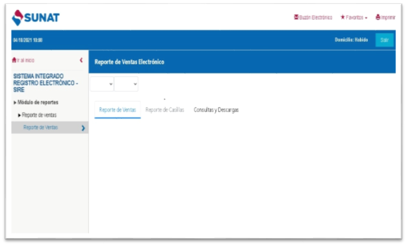Open the Consultas y Descargas tab
The width and height of the screenshot is (407, 246).
(x=216, y=109)
